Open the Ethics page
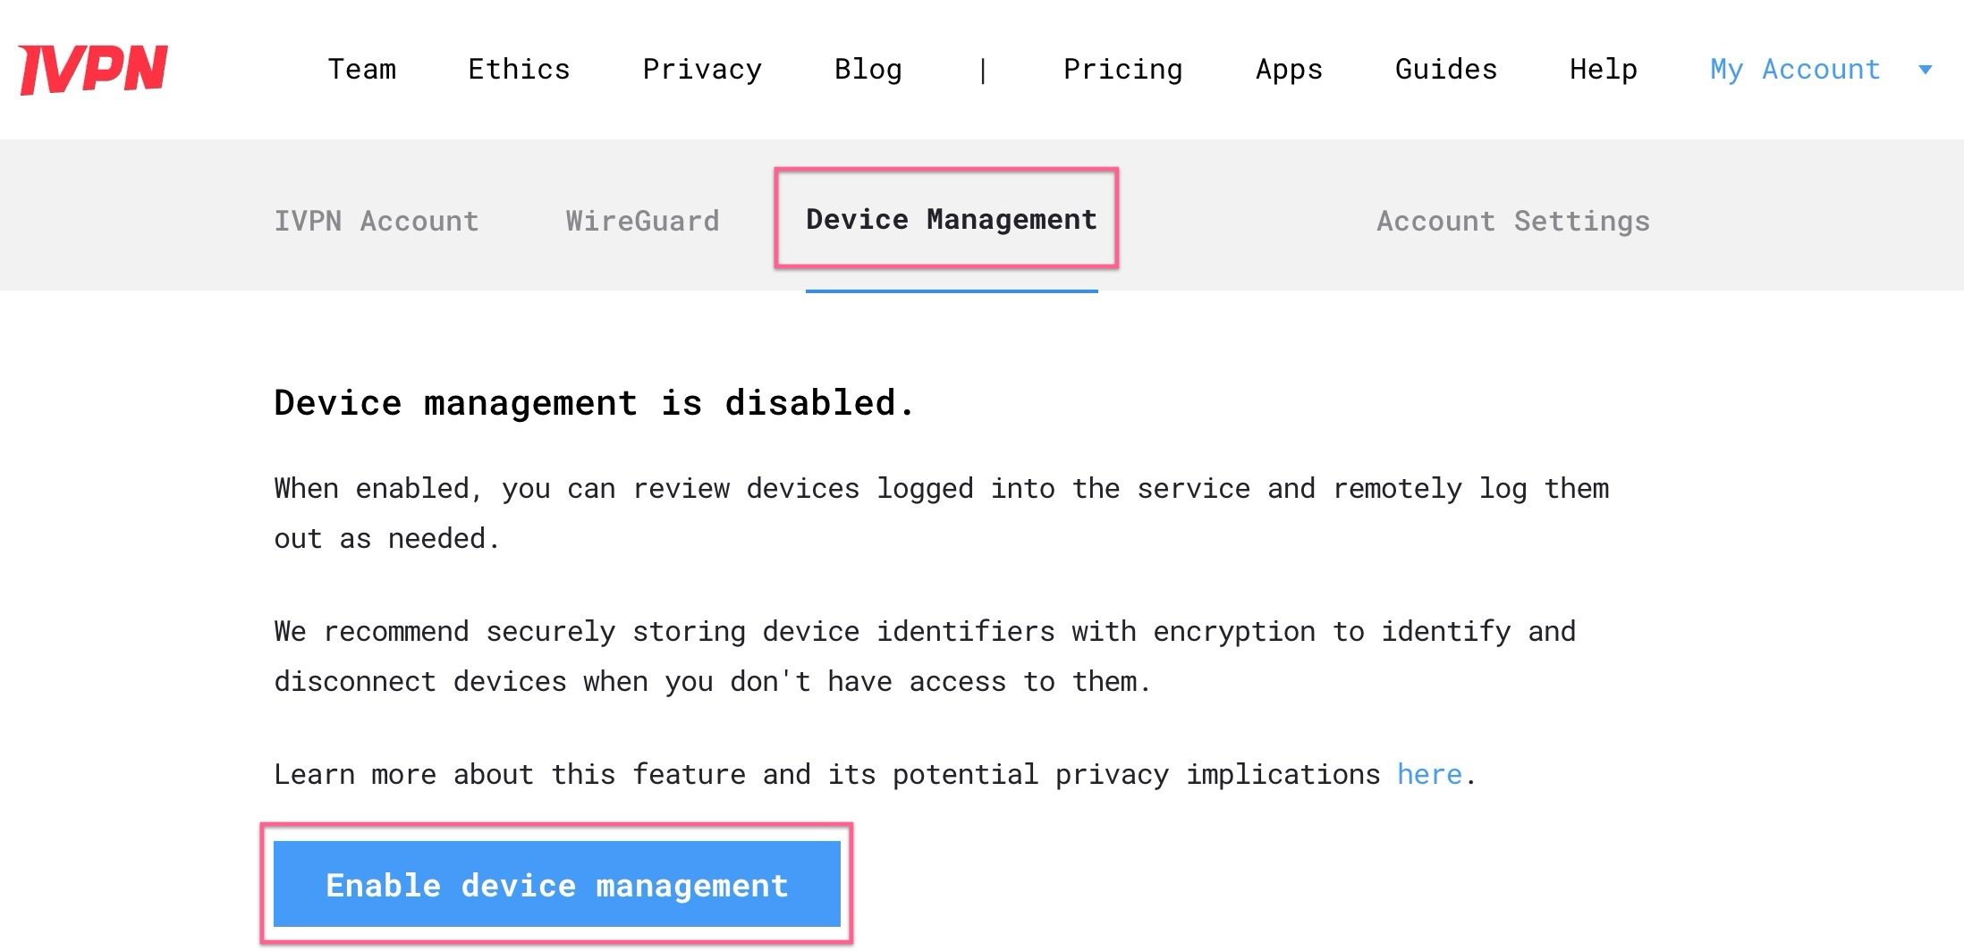This screenshot has height=951, width=1964. pyautogui.click(x=519, y=69)
